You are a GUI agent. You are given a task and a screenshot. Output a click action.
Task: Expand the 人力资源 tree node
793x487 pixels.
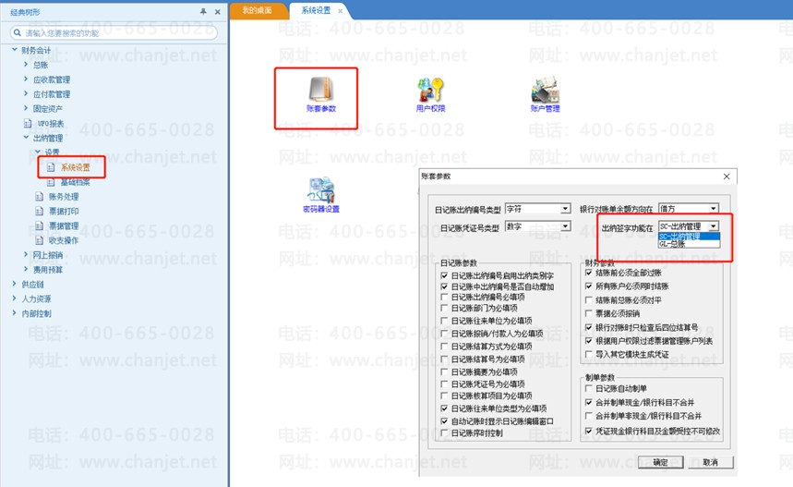point(14,298)
